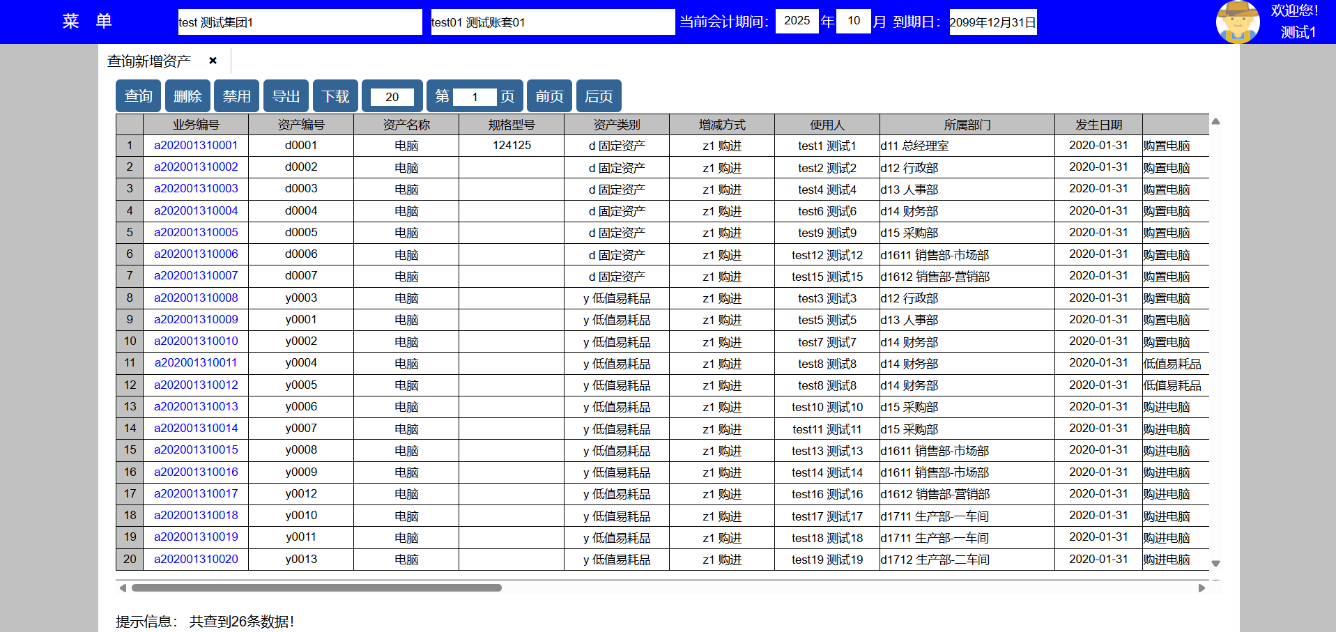1336x632 pixels.
Task: Click the horizontal scroll left arrow
Action: pos(123,588)
